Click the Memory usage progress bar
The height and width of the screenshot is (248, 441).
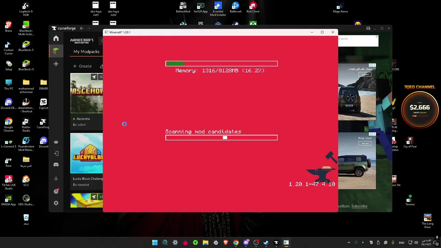point(222,63)
